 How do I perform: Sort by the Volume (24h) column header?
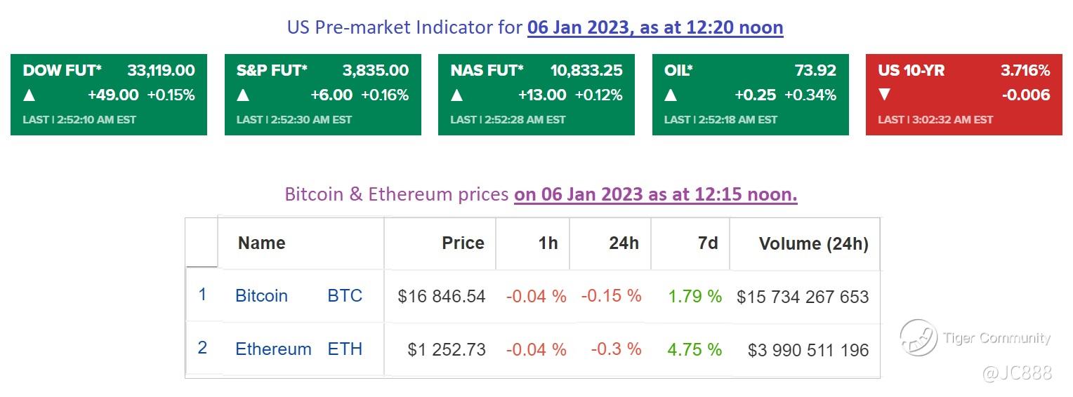pos(813,244)
